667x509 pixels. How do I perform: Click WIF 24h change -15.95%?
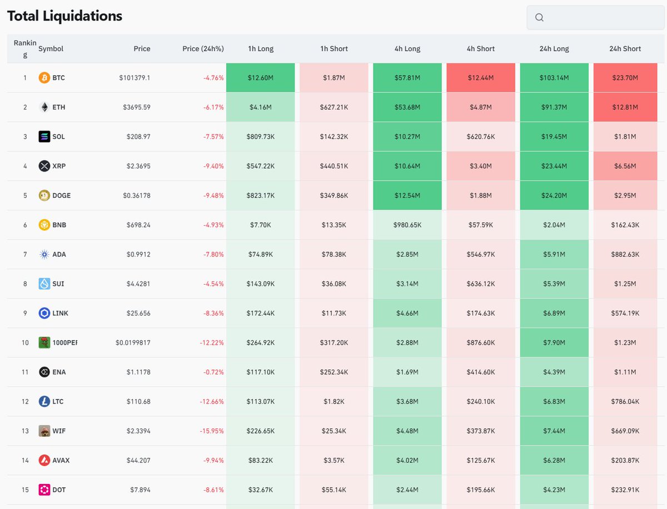click(212, 431)
